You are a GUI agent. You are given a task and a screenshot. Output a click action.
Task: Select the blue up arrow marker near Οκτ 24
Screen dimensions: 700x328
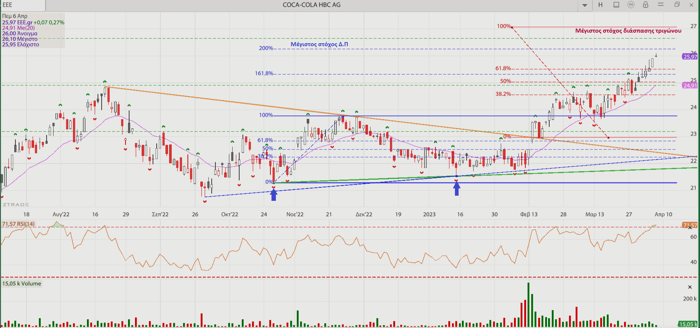(274, 195)
